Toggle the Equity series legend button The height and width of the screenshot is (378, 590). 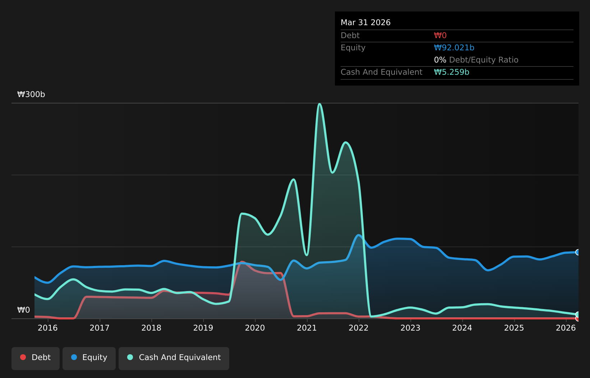point(89,358)
